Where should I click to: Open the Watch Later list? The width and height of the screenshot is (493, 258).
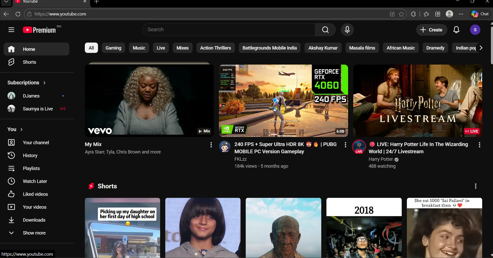click(36, 181)
